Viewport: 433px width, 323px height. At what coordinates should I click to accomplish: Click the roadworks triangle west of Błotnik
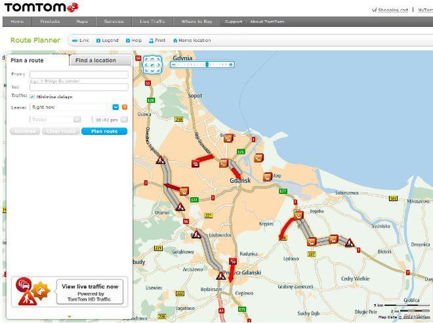pos(349,242)
